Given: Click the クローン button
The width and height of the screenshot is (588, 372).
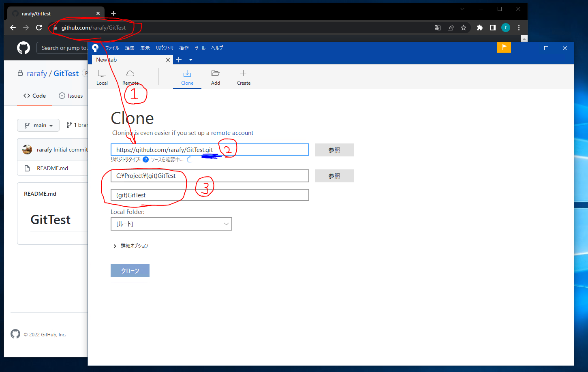Looking at the screenshot, I should point(130,271).
